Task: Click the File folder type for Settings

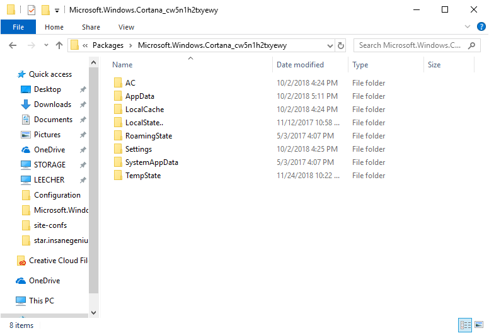Action: coord(369,149)
